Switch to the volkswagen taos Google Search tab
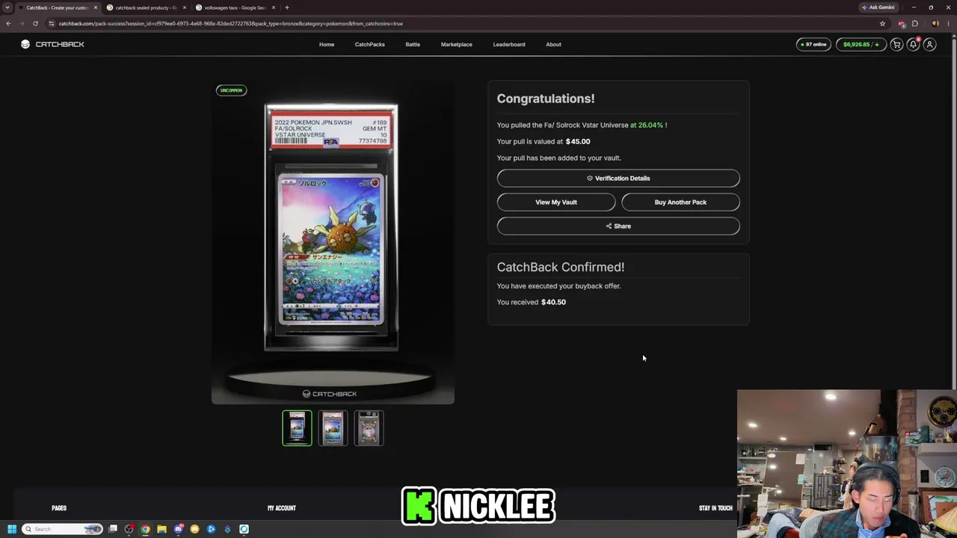Screen dimensions: 957x538 236,7
